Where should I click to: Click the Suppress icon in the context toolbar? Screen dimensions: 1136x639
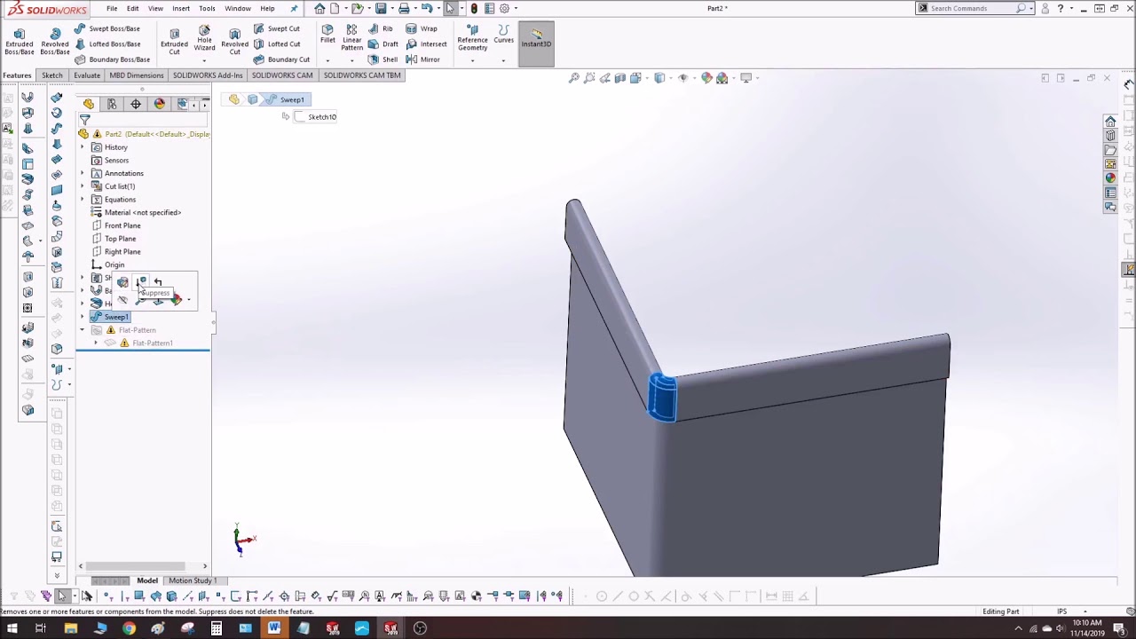142,281
